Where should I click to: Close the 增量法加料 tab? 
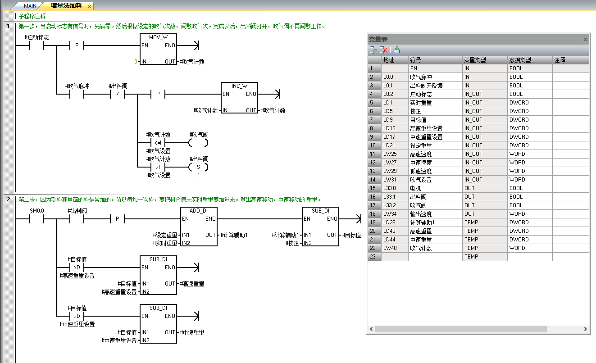[x=89, y=6]
